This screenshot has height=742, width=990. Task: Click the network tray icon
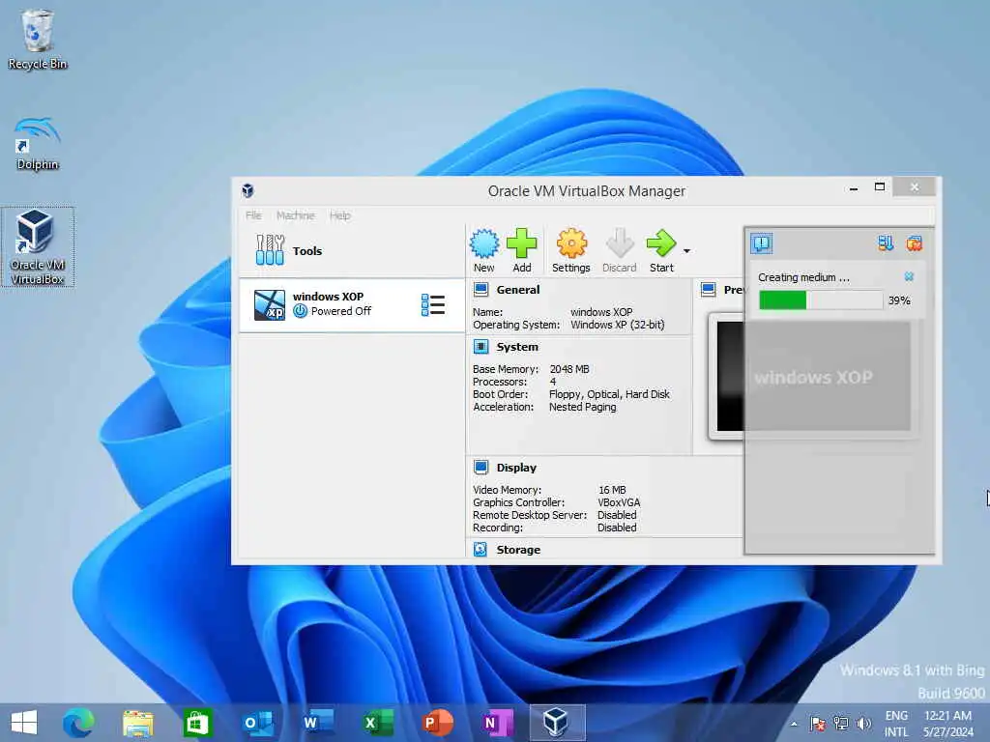pyautogui.click(x=840, y=723)
